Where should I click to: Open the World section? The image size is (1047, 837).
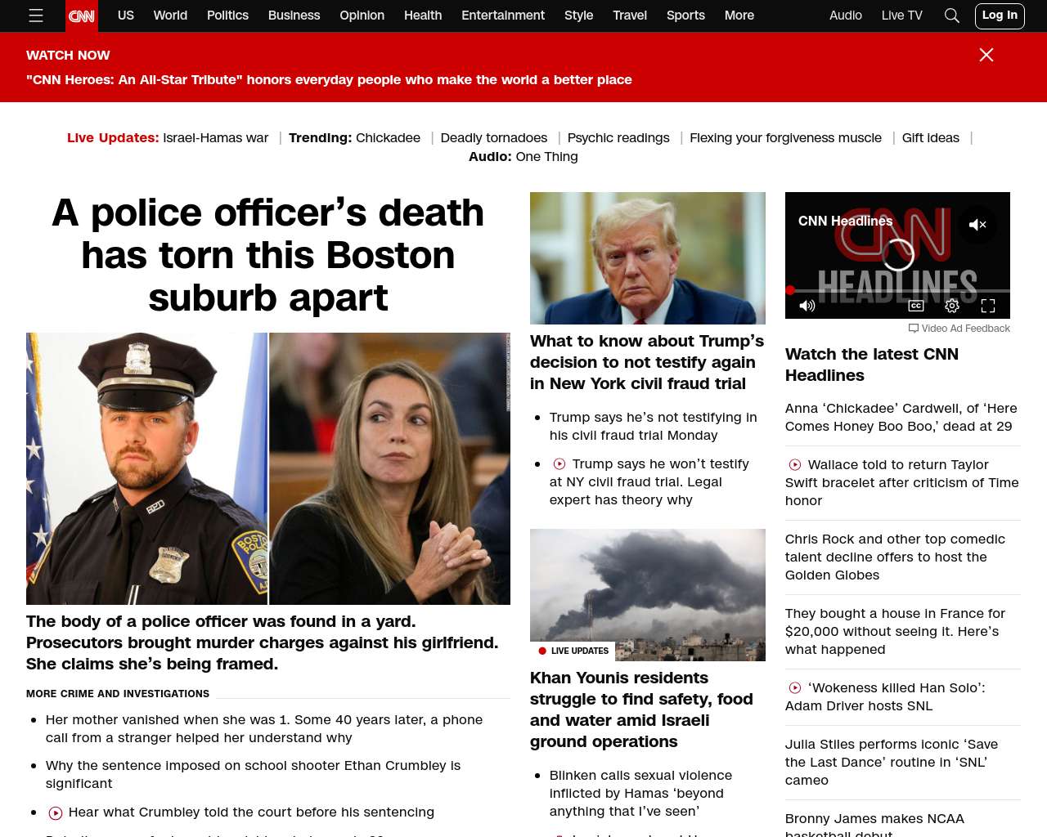[170, 16]
